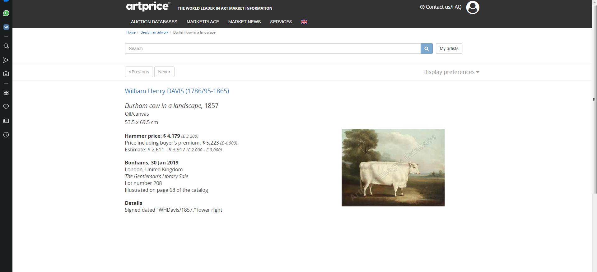Open the sidebar news feed icon

[x=6, y=121]
